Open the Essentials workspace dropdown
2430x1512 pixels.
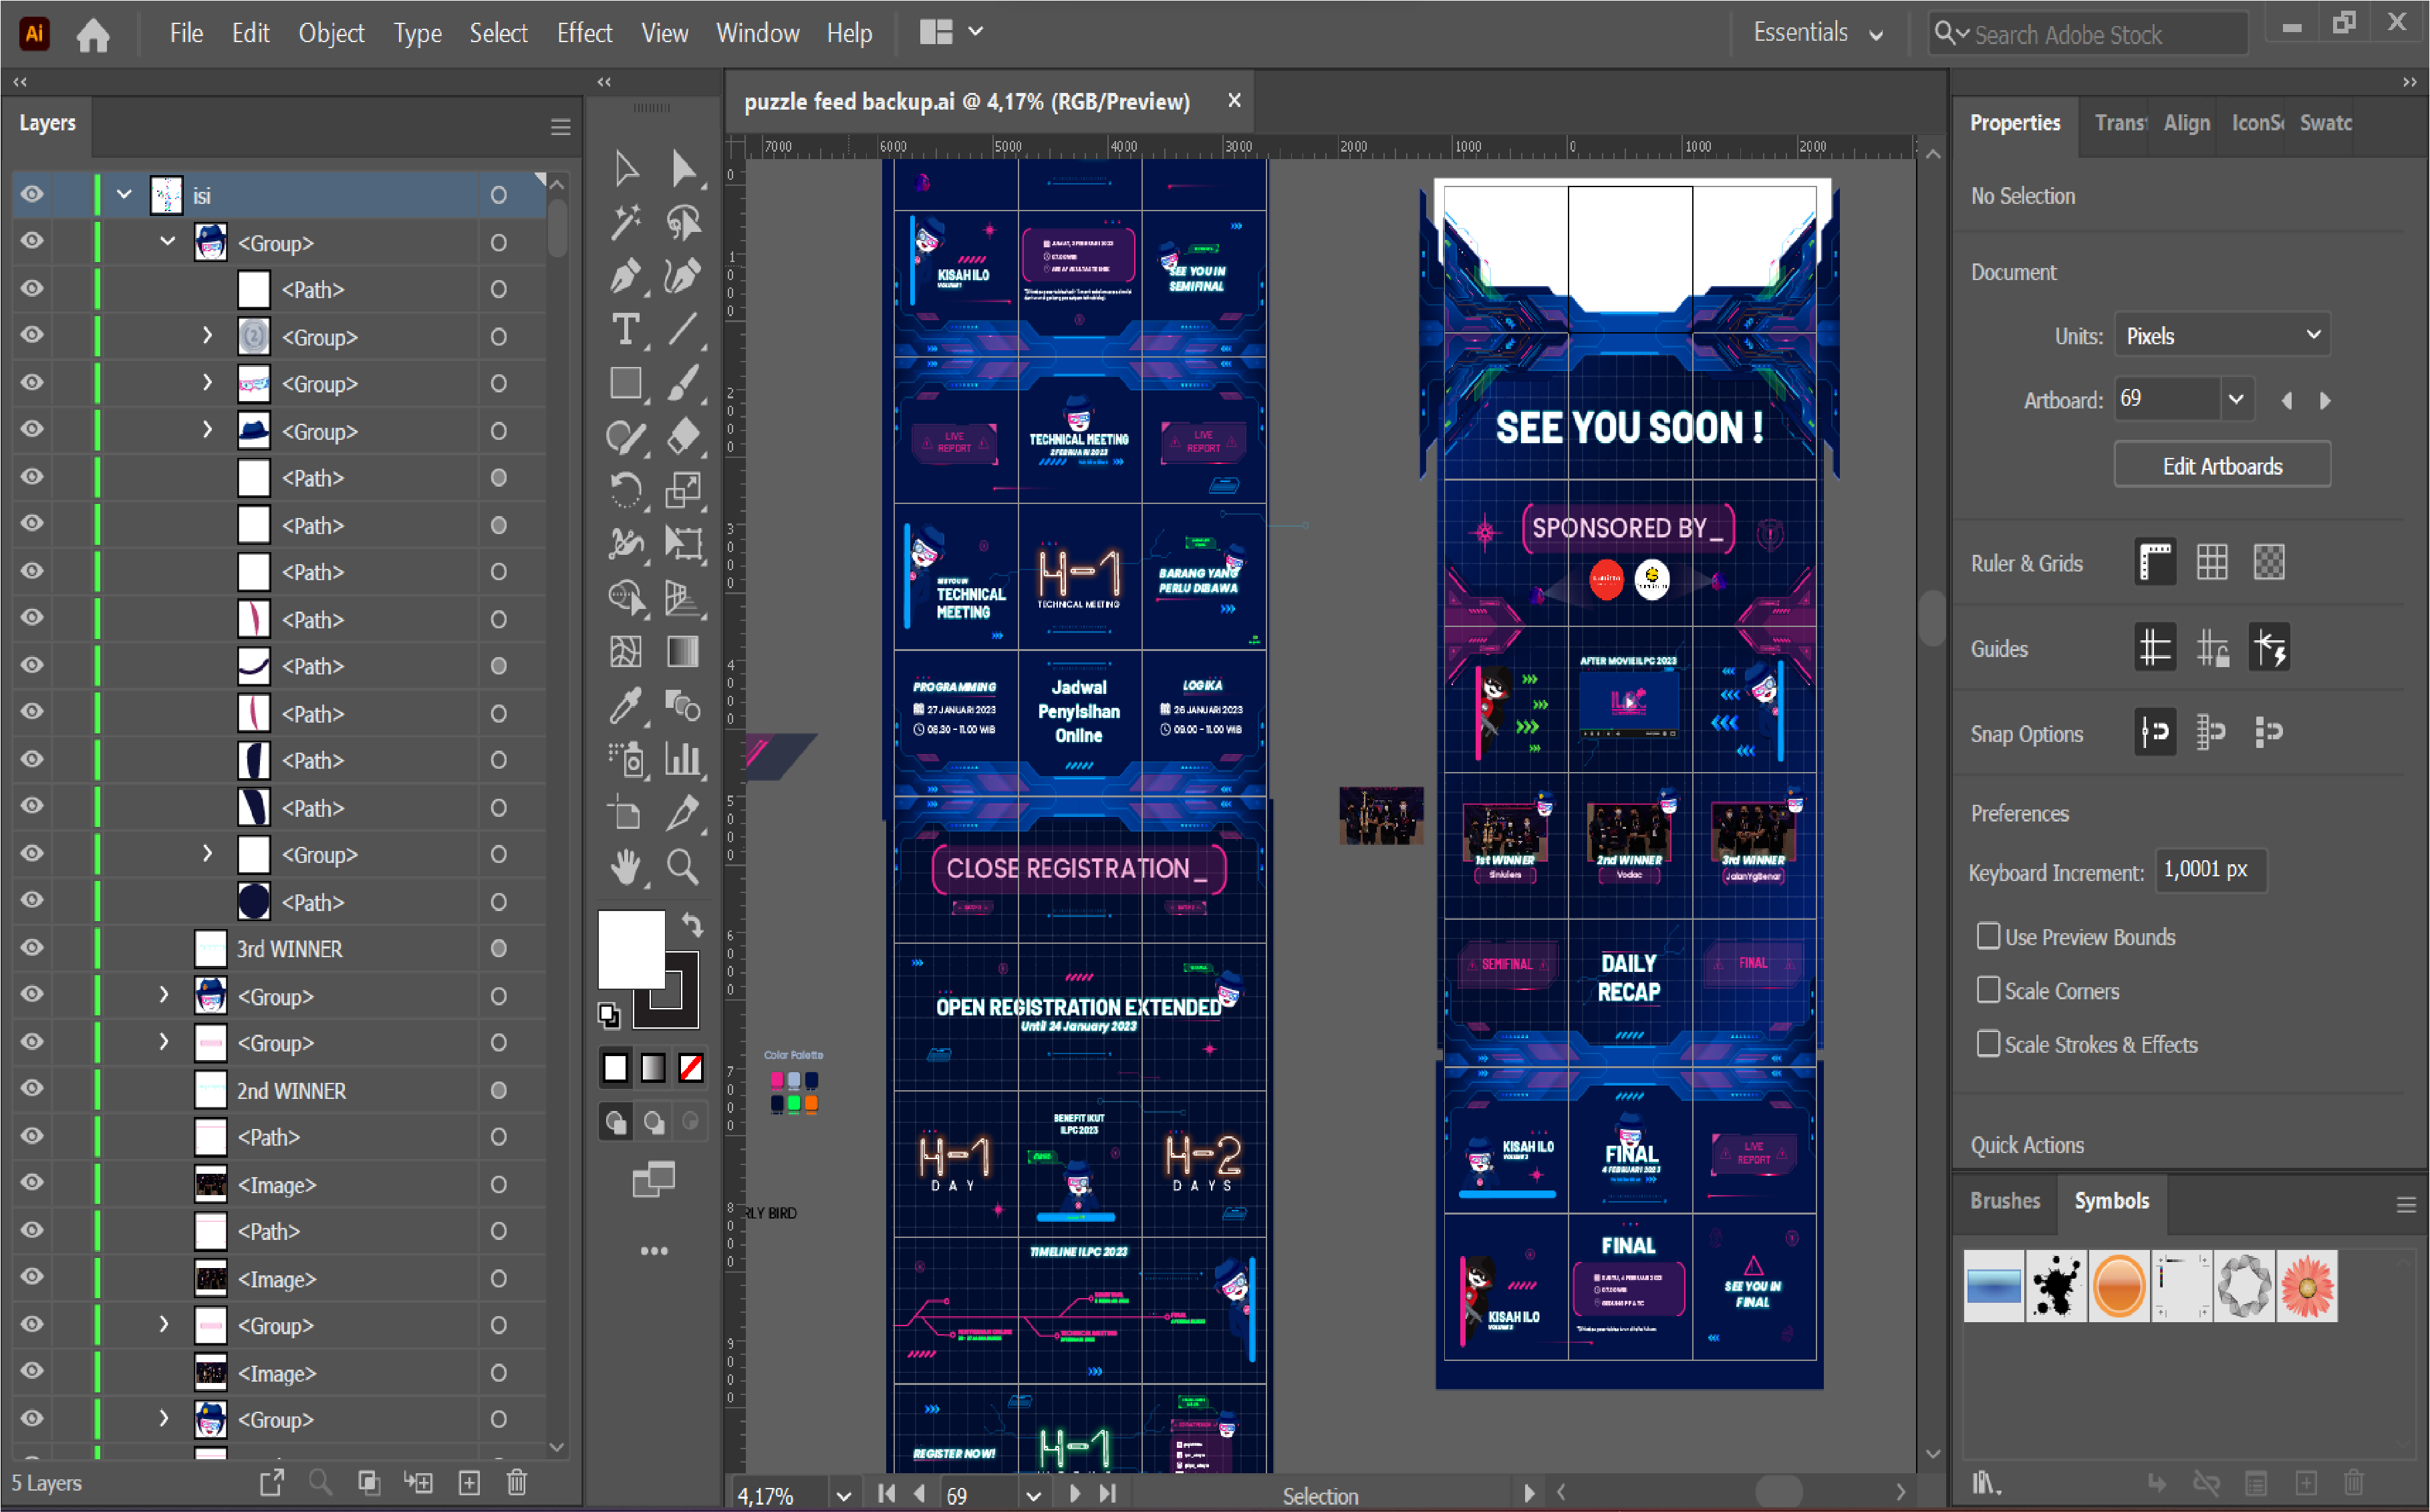pos(1818,33)
